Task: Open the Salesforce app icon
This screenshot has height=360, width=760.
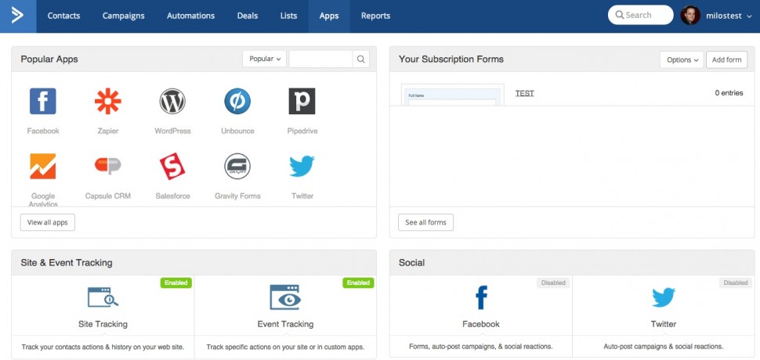Action: click(x=172, y=166)
